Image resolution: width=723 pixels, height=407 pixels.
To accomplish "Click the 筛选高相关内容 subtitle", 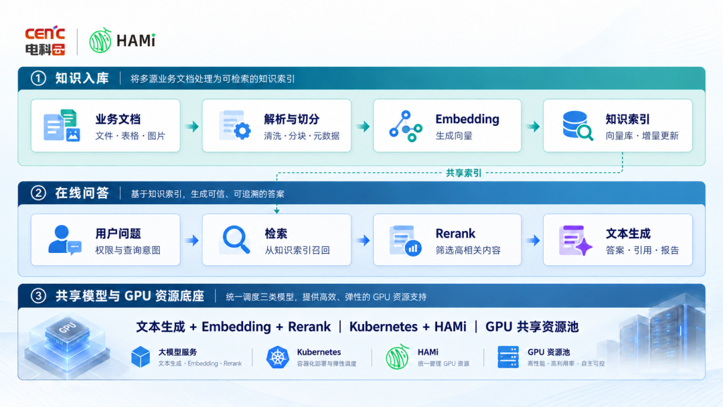I will (468, 250).
